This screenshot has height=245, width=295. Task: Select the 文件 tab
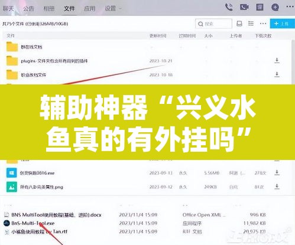(69, 8)
